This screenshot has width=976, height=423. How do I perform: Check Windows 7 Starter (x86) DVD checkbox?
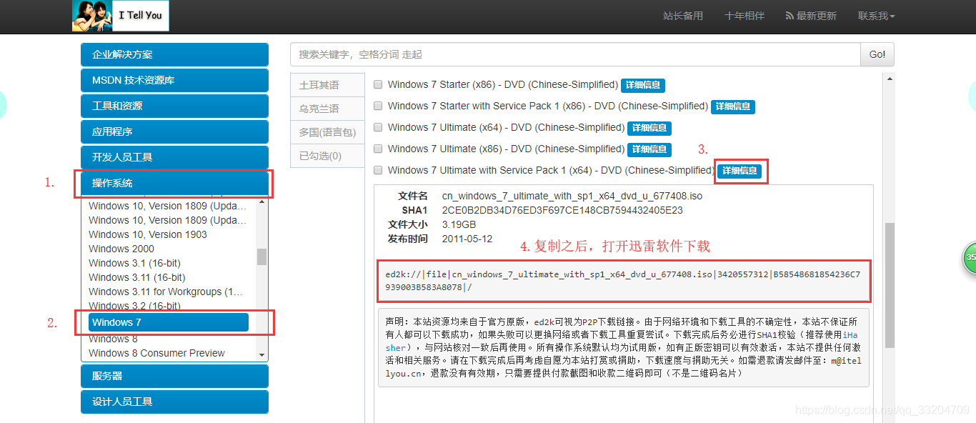378,84
